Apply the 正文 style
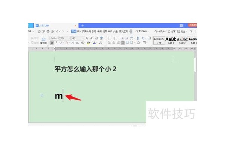This screenshot has height=150, width=225. [x=159, y=40]
